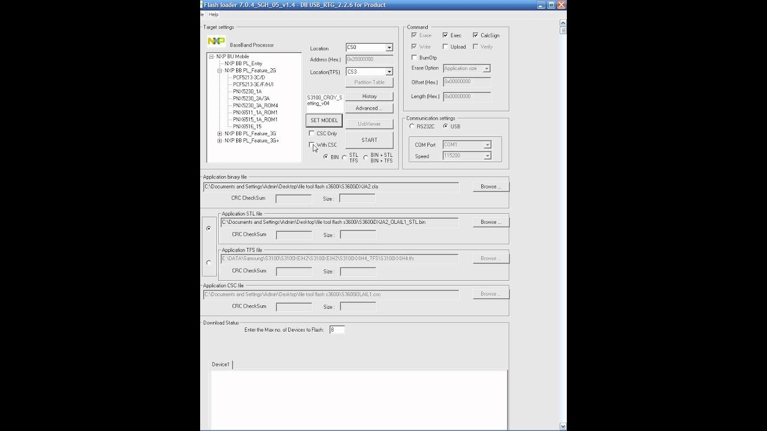Select the STL TFS radio option

coord(344,157)
